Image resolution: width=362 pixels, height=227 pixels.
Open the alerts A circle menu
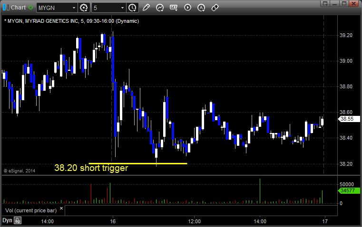201,8
